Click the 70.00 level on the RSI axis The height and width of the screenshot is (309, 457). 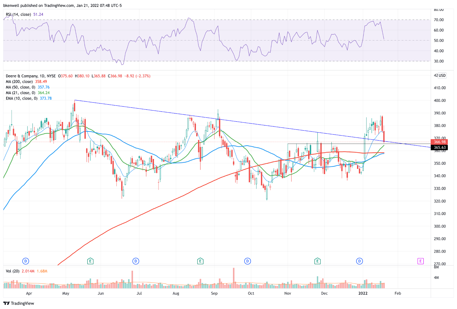point(439,20)
